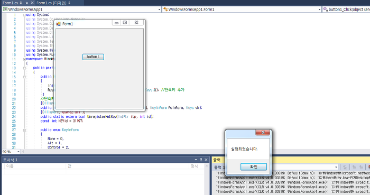The image size is (370, 195).
Task: Open the 조사식 1 panel window options arrow
Action: (x=196, y=160)
